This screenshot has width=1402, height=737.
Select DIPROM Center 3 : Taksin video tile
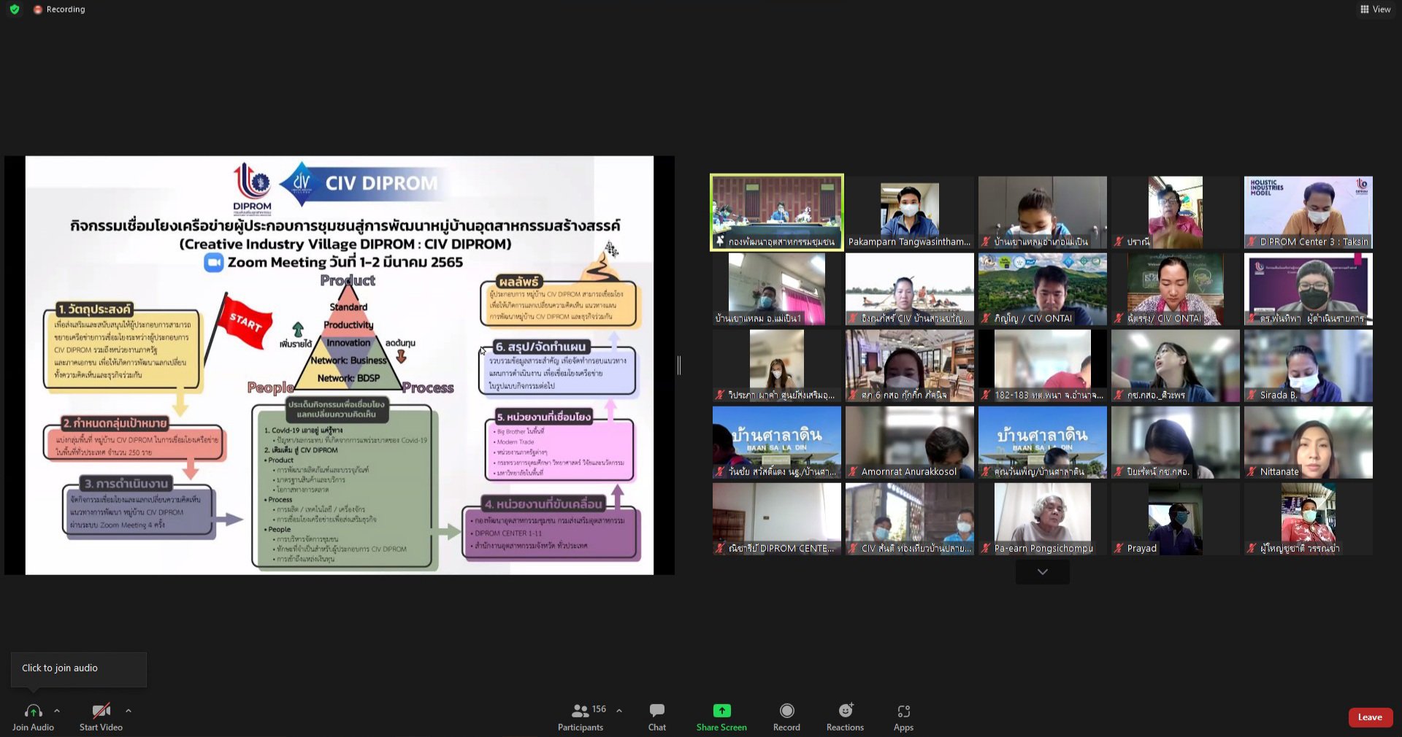(x=1308, y=212)
